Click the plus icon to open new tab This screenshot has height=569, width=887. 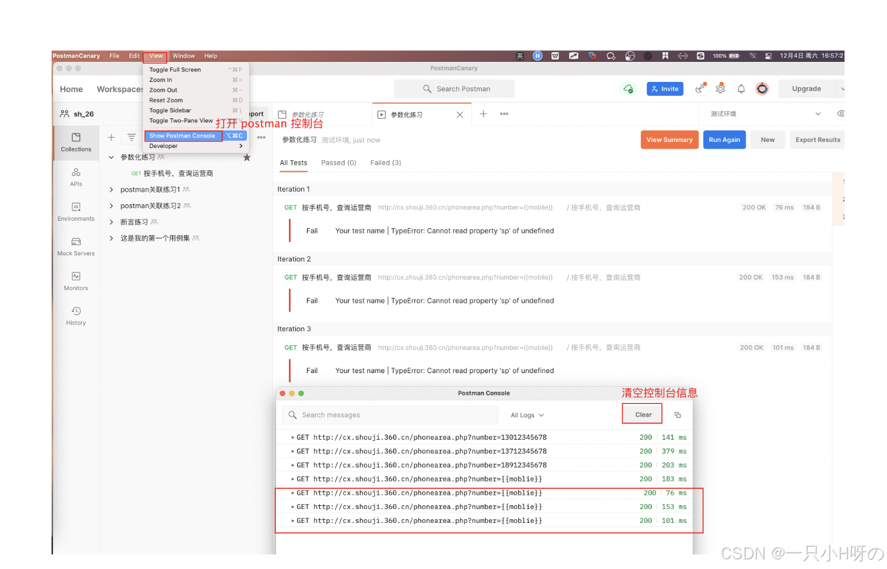[x=484, y=114]
